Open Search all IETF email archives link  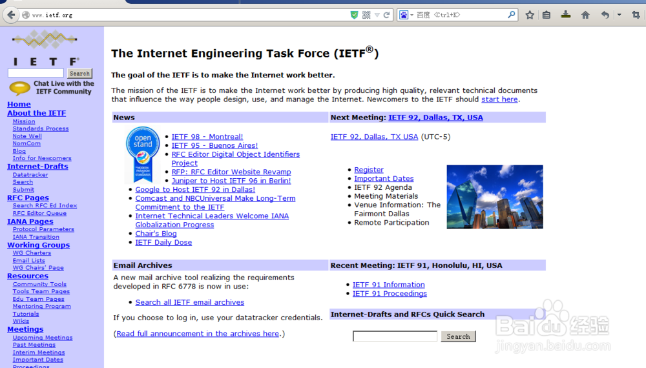click(189, 302)
